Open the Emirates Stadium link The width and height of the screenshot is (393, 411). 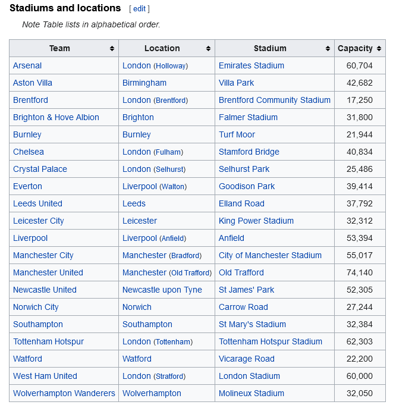[x=251, y=65]
